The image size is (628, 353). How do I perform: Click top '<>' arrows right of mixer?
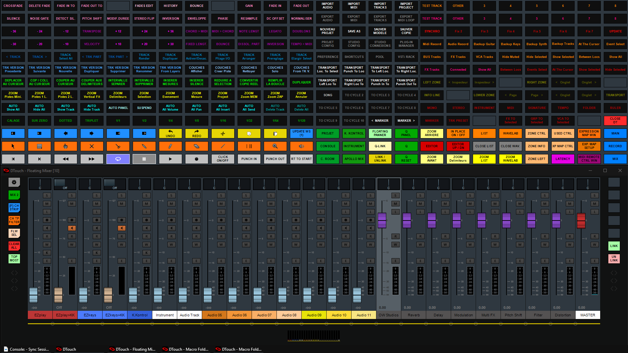[614, 273]
